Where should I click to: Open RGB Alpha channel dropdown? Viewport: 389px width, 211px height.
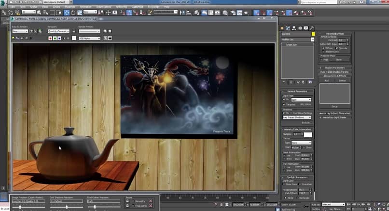[x=90, y=38]
